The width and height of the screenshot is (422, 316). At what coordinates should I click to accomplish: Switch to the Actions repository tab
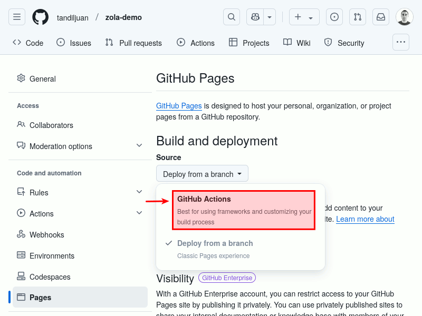196,43
